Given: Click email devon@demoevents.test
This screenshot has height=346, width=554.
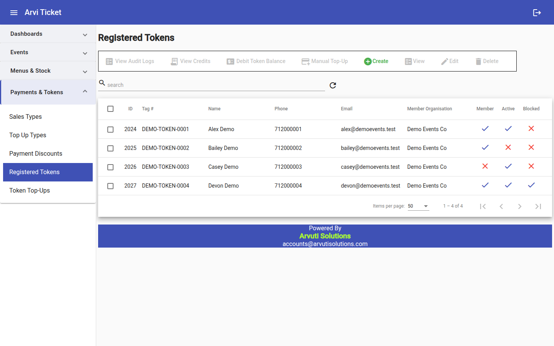Looking at the screenshot, I should pyautogui.click(x=370, y=186).
